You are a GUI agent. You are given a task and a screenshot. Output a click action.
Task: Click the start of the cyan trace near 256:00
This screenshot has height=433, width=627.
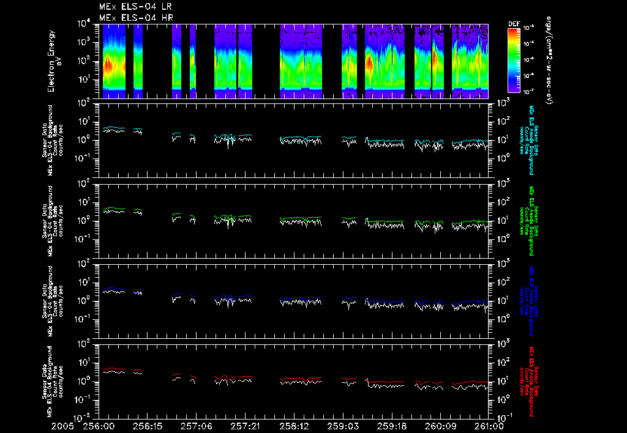tap(104, 128)
